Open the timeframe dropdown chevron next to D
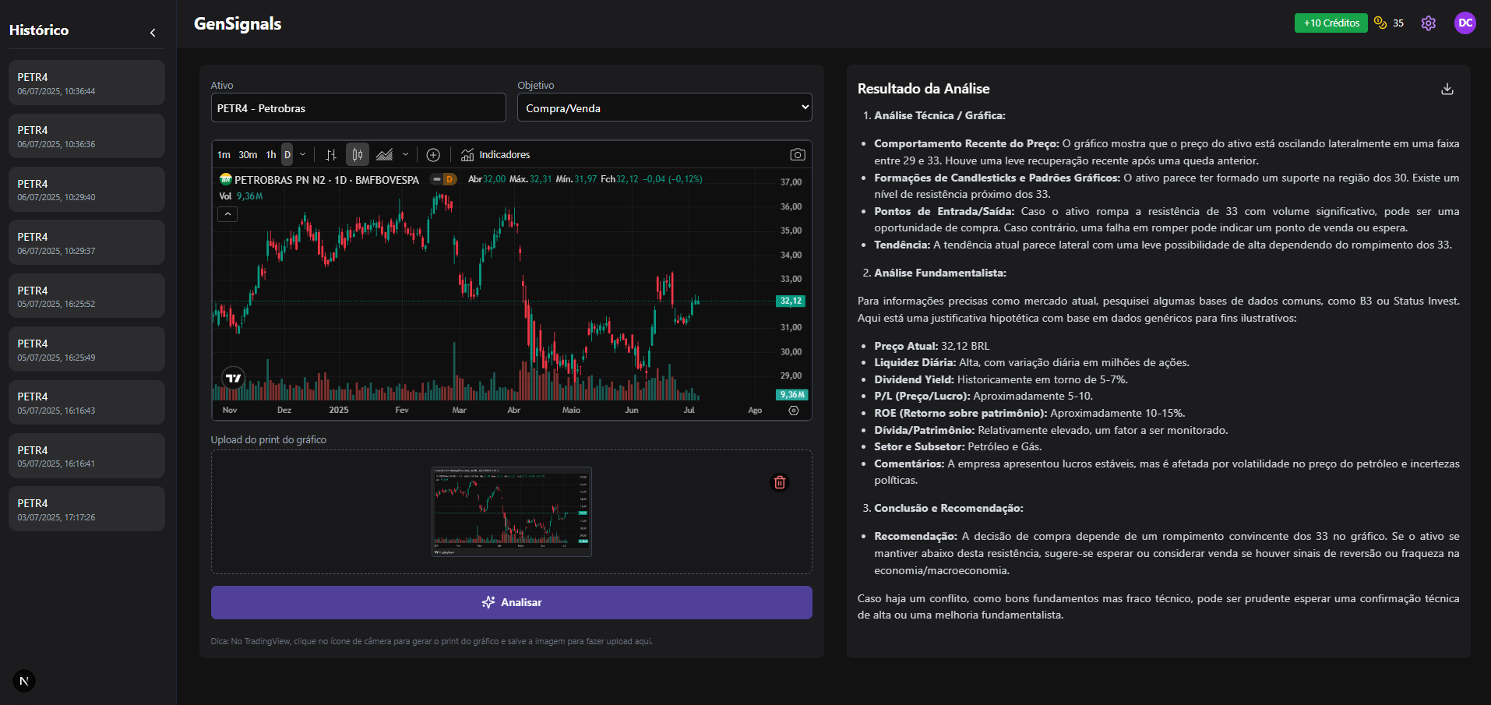This screenshot has width=1491, height=705. (x=303, y=154)
